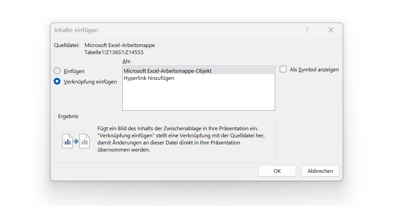Cancel with the Abbrechen button
Viewport: 401px width, 206px height.
[x=320, y=171]
